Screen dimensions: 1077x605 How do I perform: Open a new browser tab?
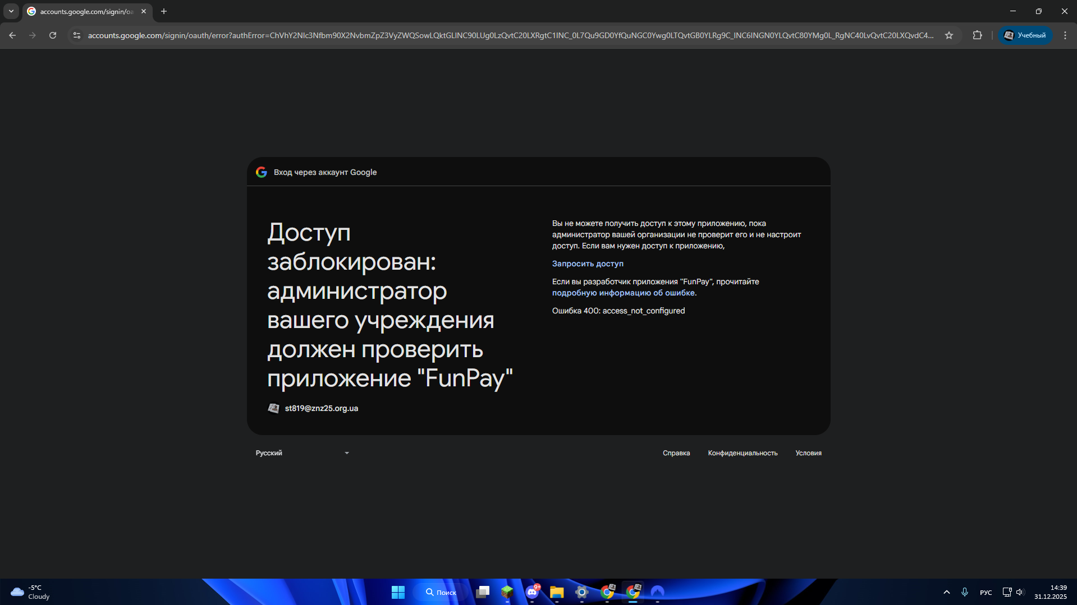pyautogui.click(x=164, y=11)
